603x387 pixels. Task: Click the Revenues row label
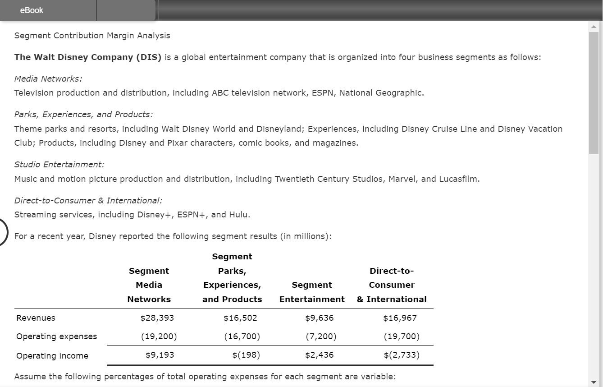point(36,318)
